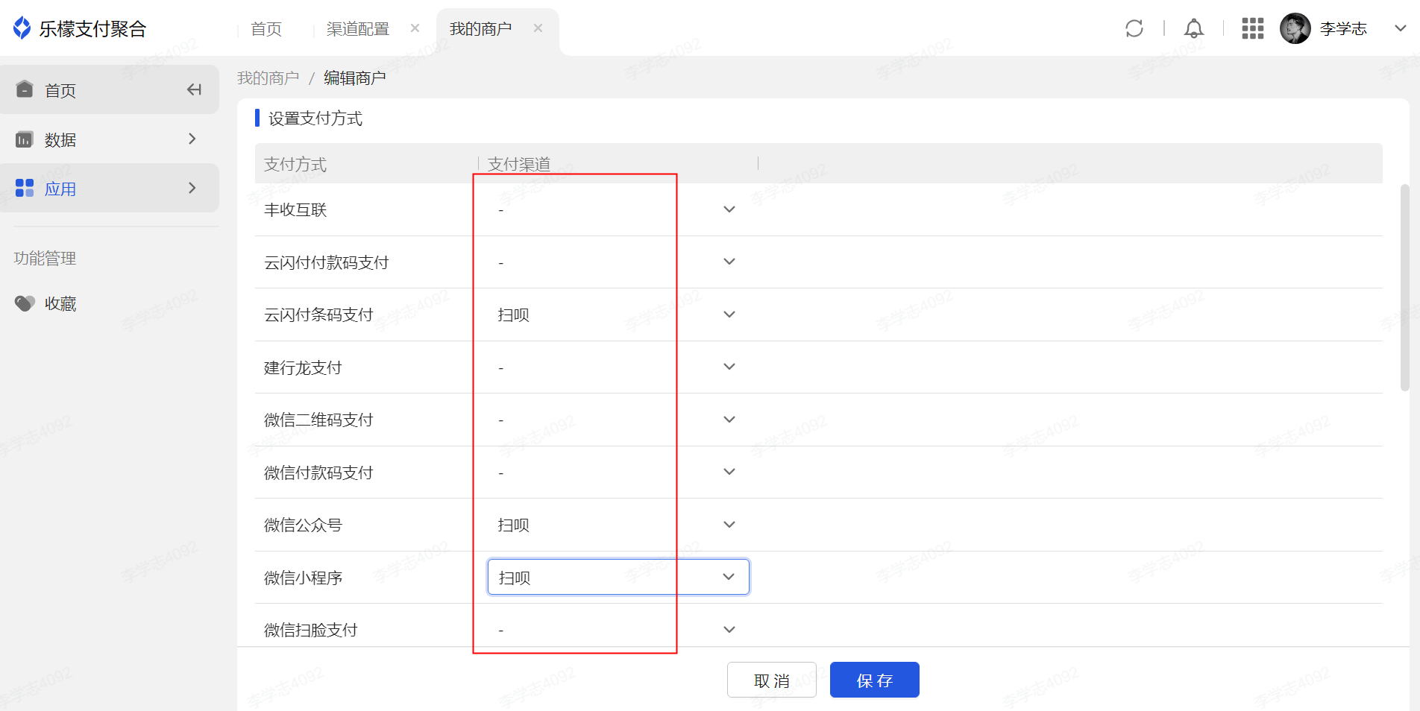Click the 应用 grid icon in sidebar
This screenshot has width=1420, height=711.
coord(25,188)
